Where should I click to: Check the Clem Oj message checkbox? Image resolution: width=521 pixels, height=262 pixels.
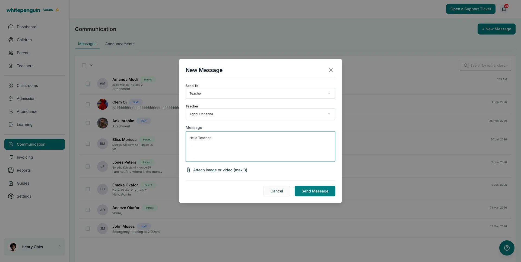pos(88,104)
